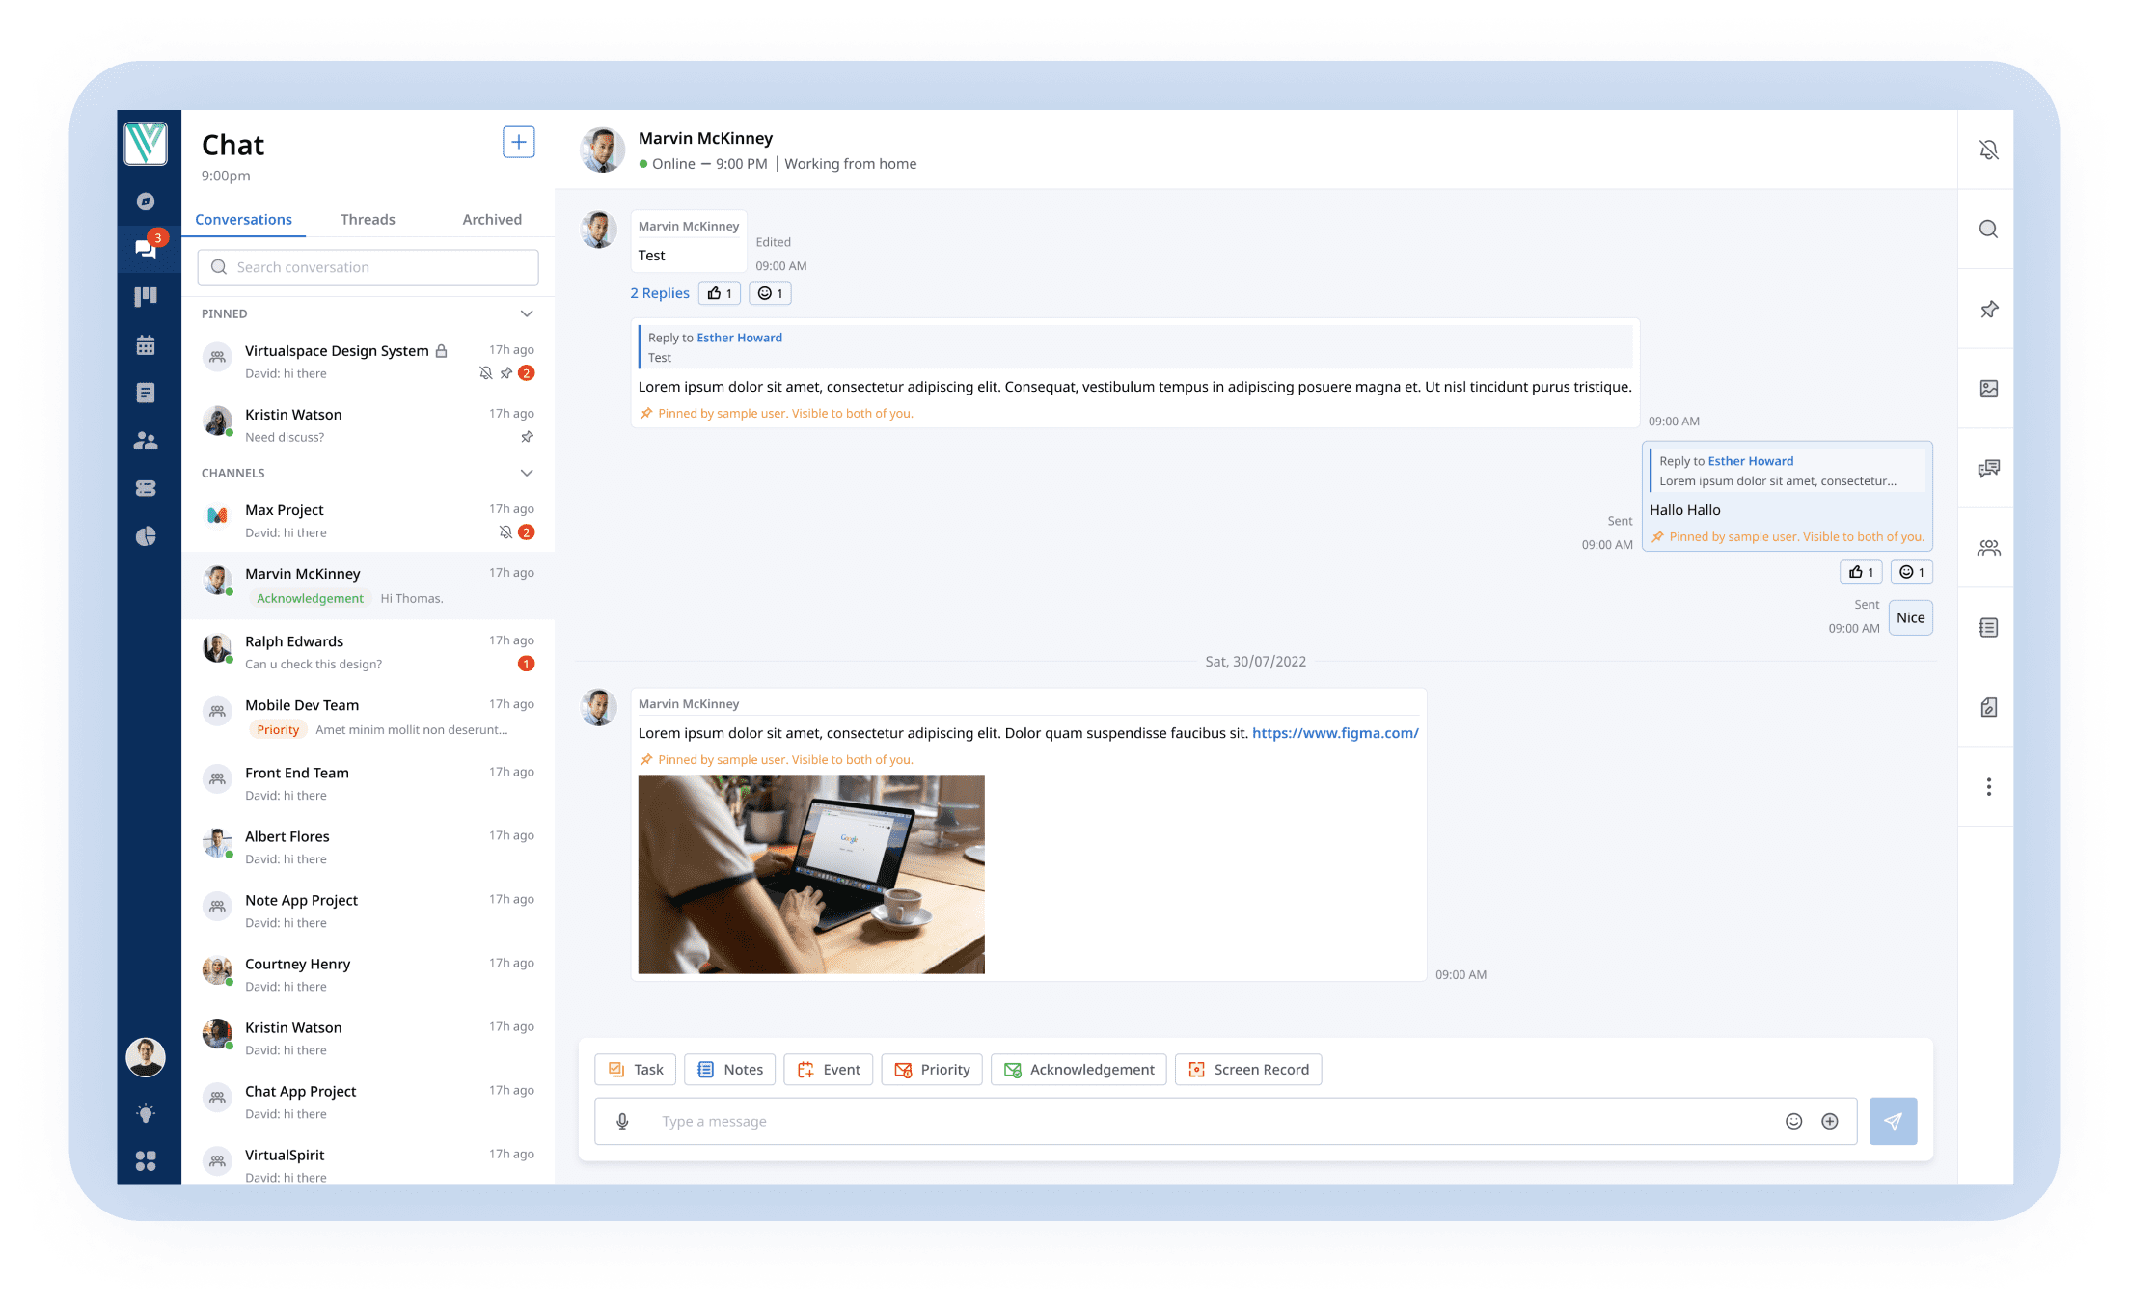
Task: Open the group members panel
Action: (x=1987, y=547)
